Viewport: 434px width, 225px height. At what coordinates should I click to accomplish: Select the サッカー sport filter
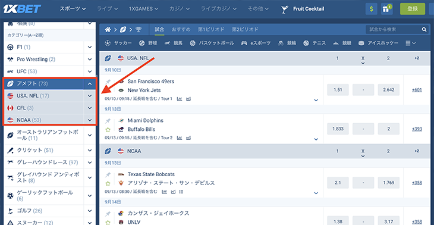coord(118,43)
